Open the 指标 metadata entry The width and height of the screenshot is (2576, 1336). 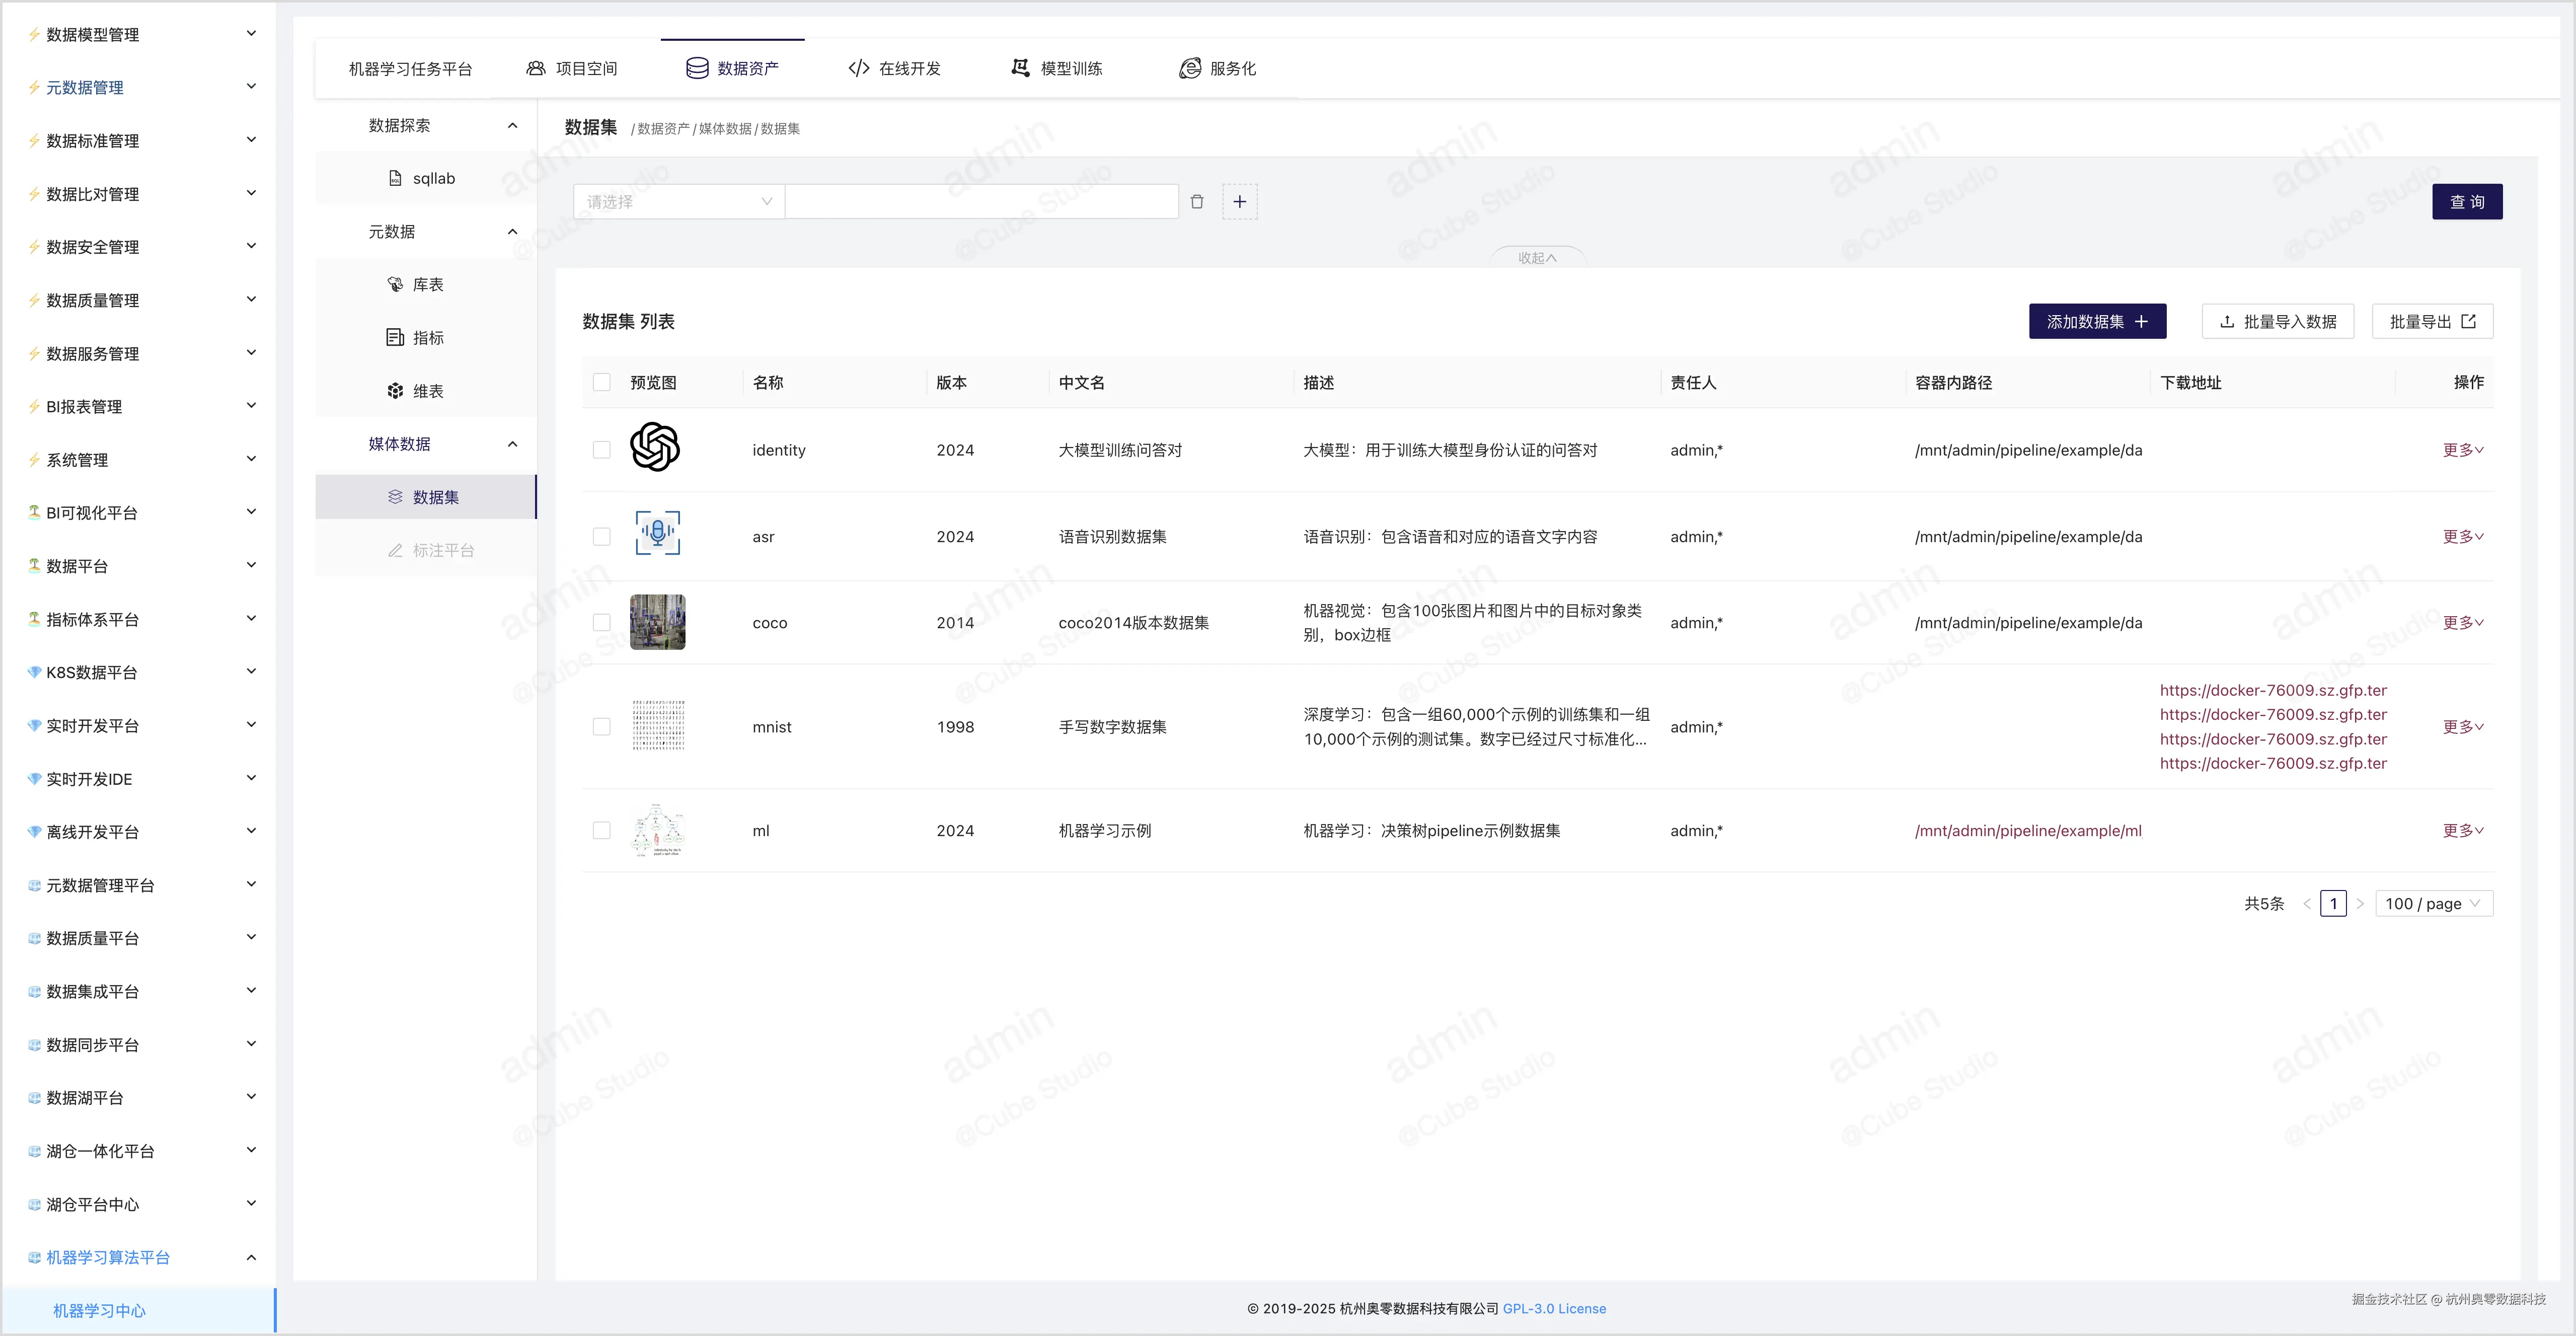coord(427,338)
